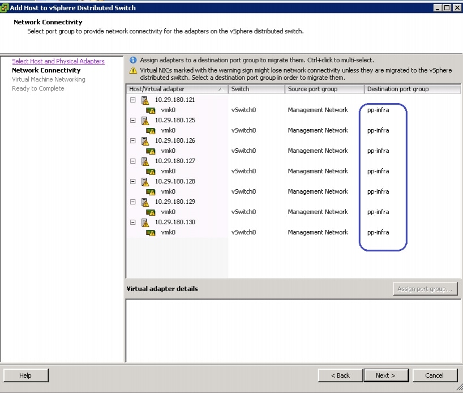
Task: Click vmk0 adapter icon under 10.29.180.129
Action: 151,212
